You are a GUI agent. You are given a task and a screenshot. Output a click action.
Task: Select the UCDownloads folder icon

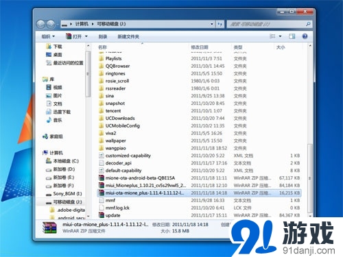click(x=101, y=119)
